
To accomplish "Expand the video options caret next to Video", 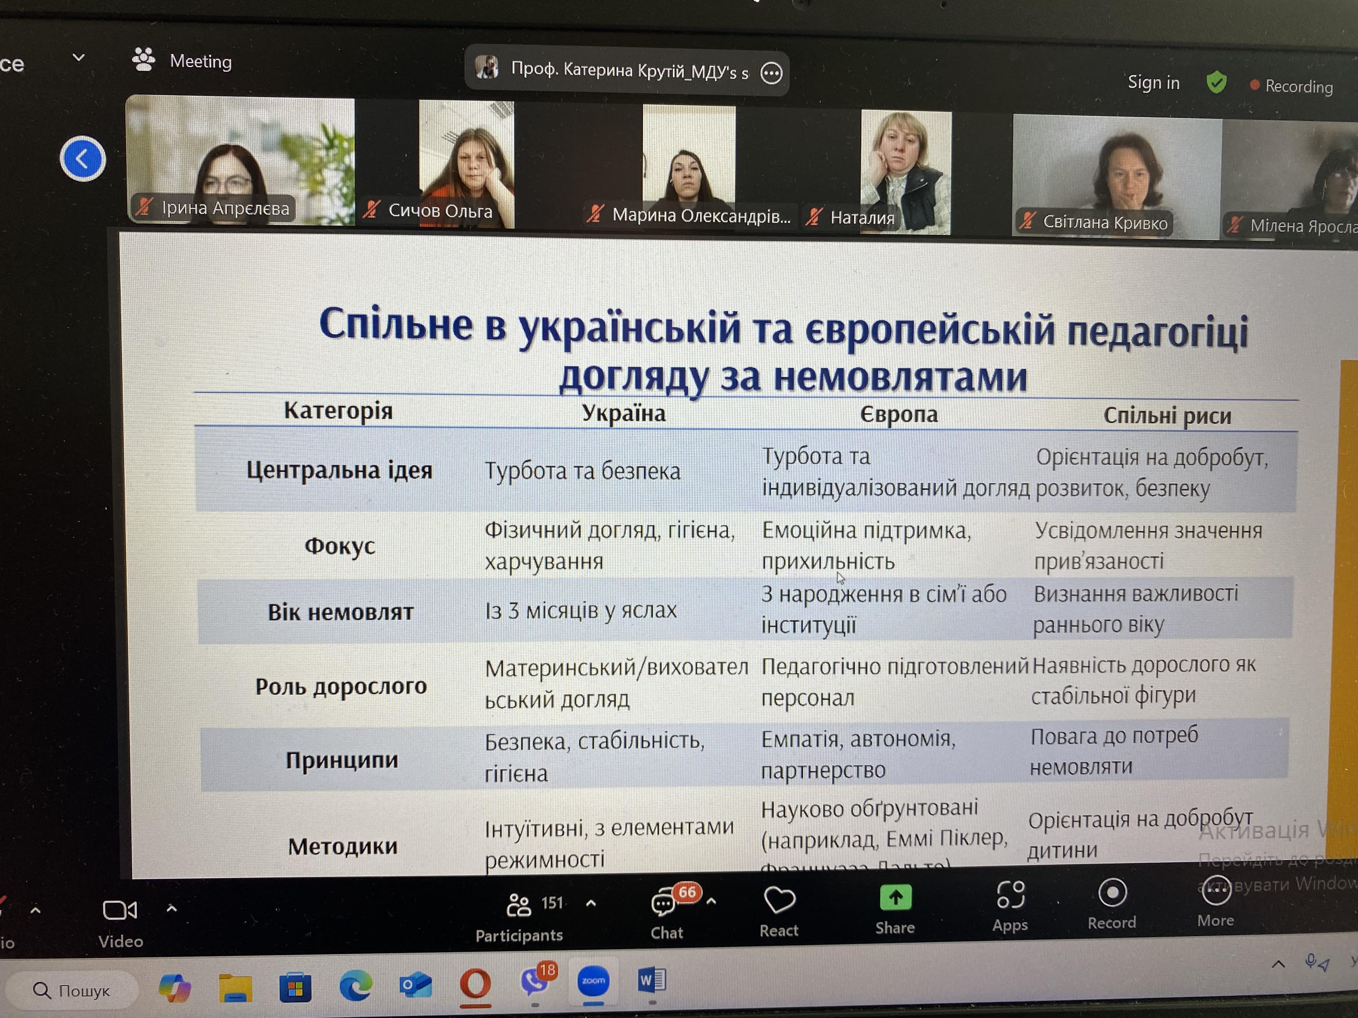I will pos(172,909).
